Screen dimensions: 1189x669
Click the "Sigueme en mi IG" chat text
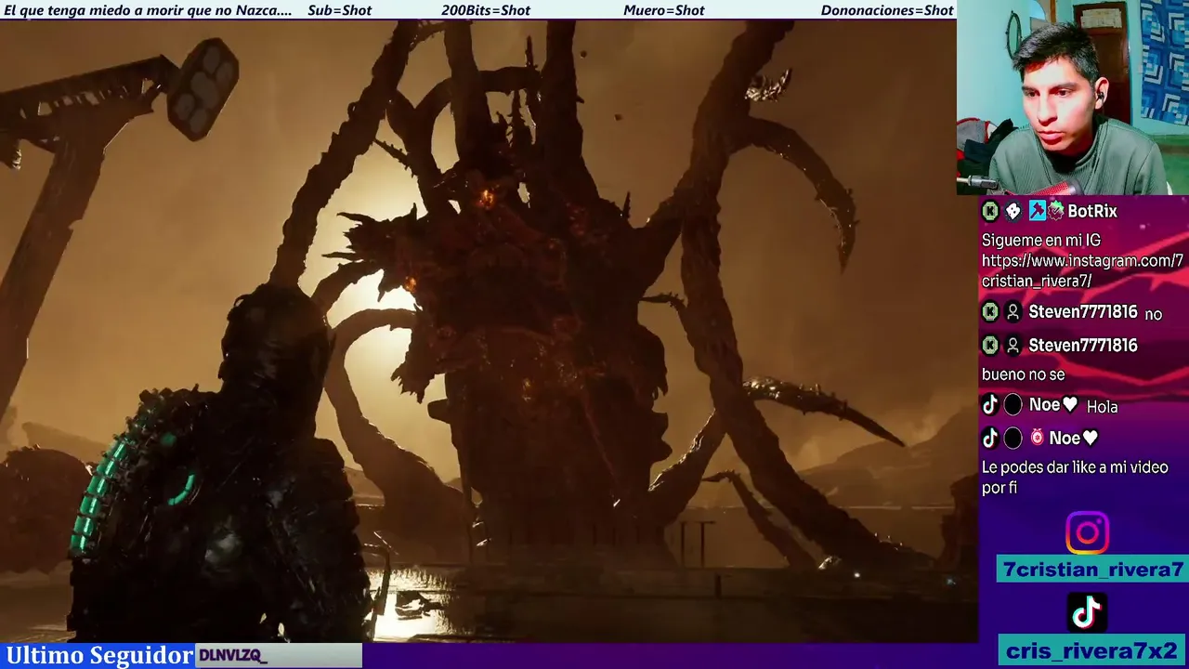coord(1041,241)
